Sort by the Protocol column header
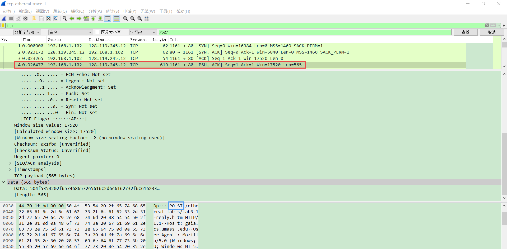 tap(140, 40)
